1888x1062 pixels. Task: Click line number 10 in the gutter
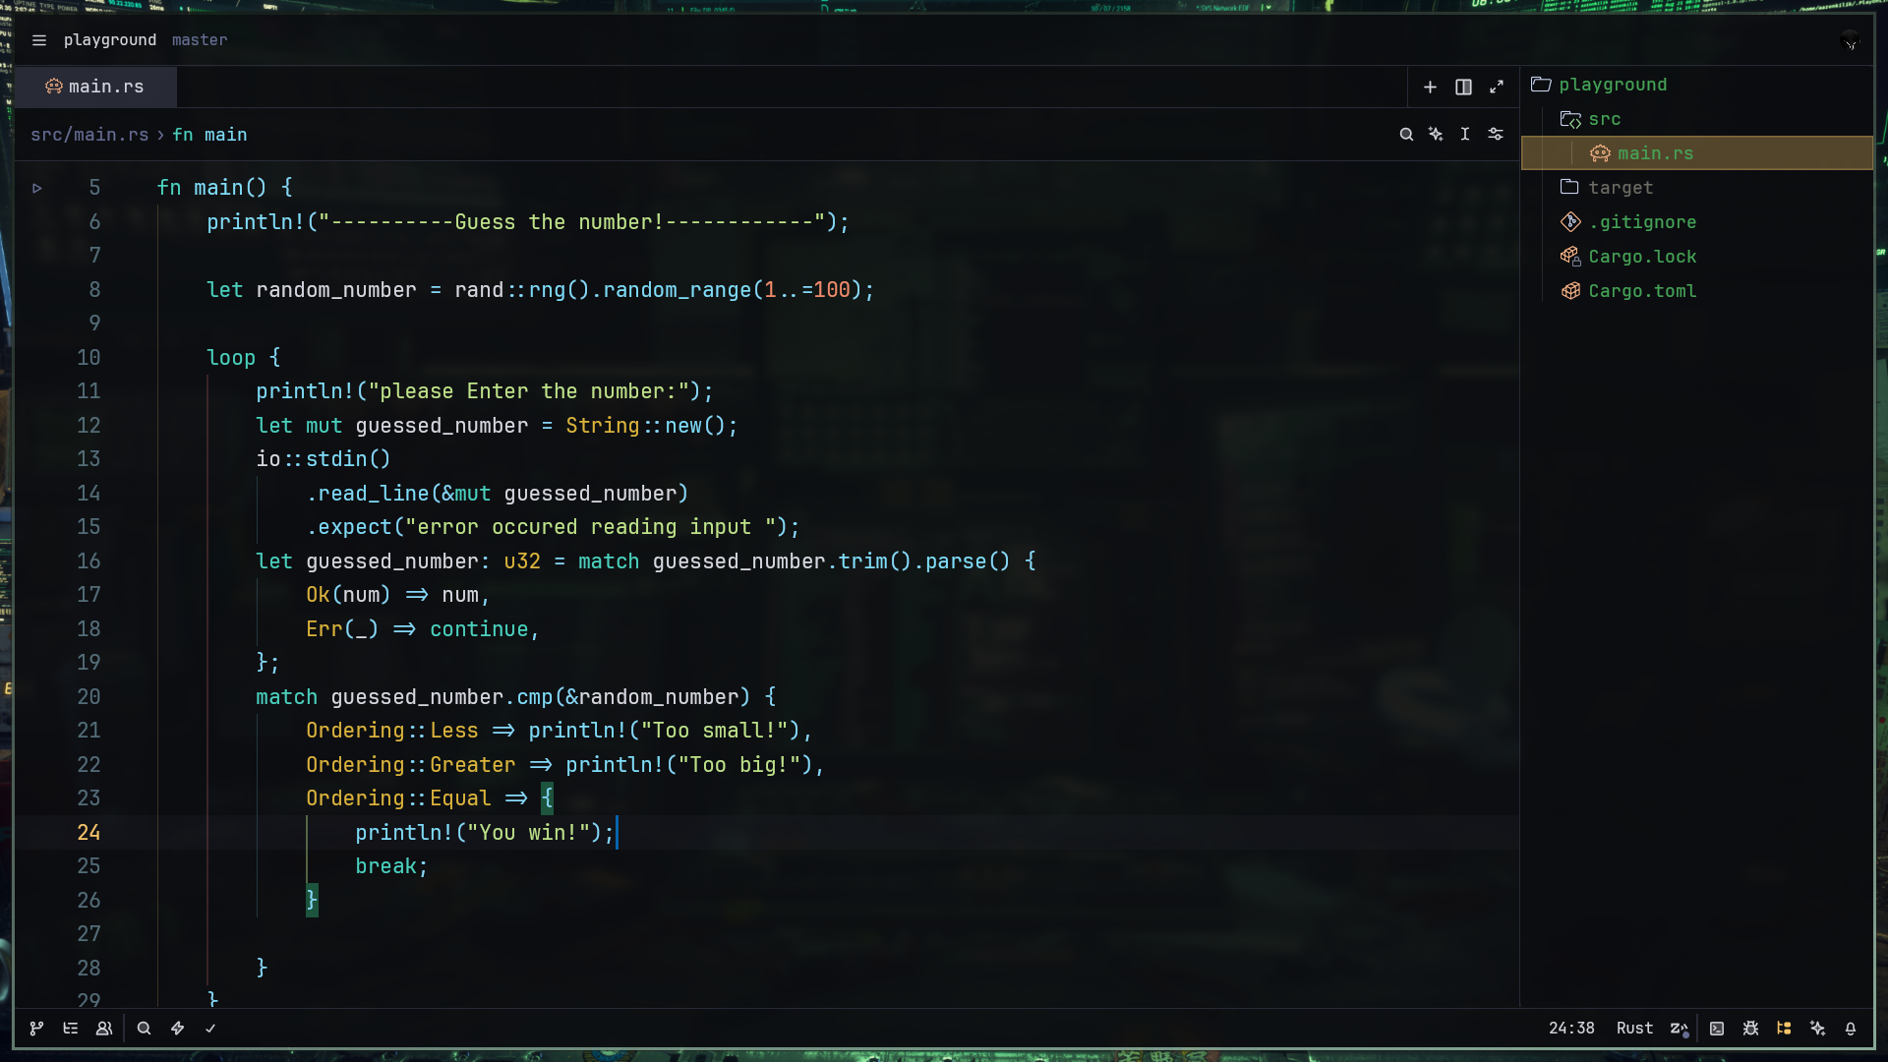coord(88,358)
